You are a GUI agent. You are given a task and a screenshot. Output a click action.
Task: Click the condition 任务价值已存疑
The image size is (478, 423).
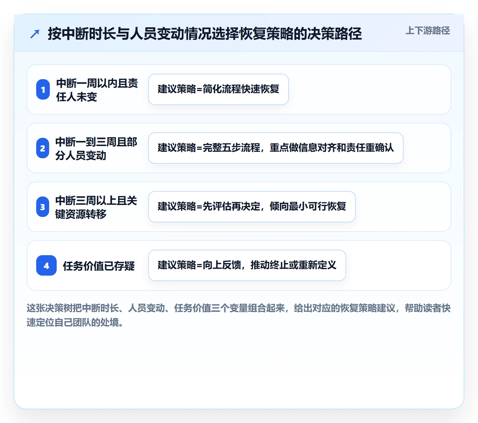(99, 266)
